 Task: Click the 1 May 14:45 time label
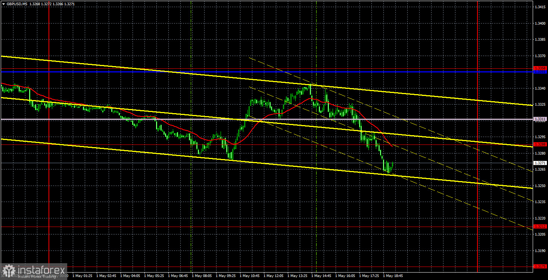pyautogui.click(x=321, y=276)
